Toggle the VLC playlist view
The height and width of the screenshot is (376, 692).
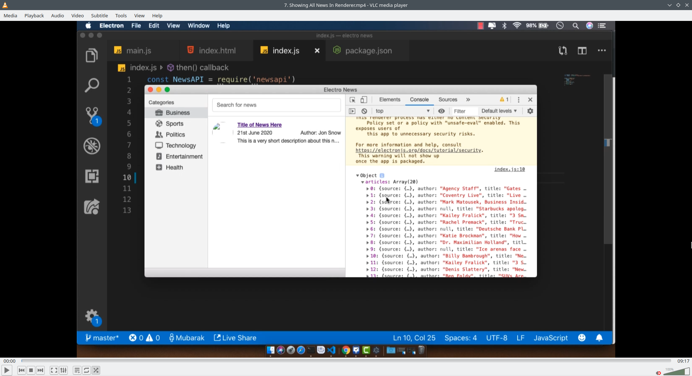point(77,370)
